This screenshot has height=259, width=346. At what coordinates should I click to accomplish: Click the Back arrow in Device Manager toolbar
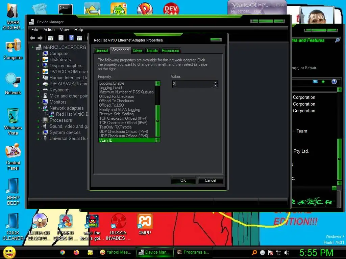[x=32, y=38]
